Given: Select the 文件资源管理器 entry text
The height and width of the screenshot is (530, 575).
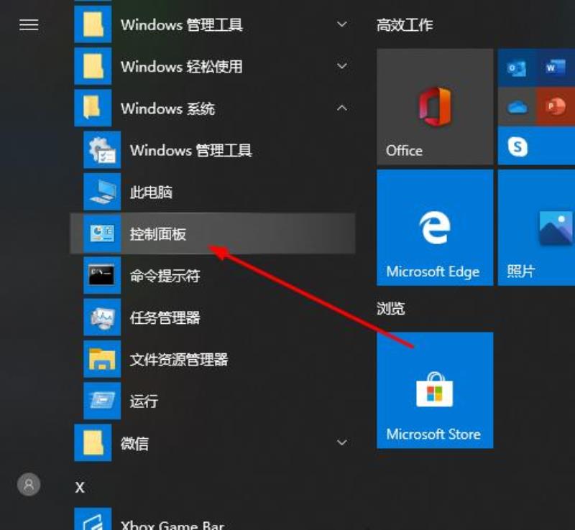Looking at the screenshot, I should click(x=179, y=359).
